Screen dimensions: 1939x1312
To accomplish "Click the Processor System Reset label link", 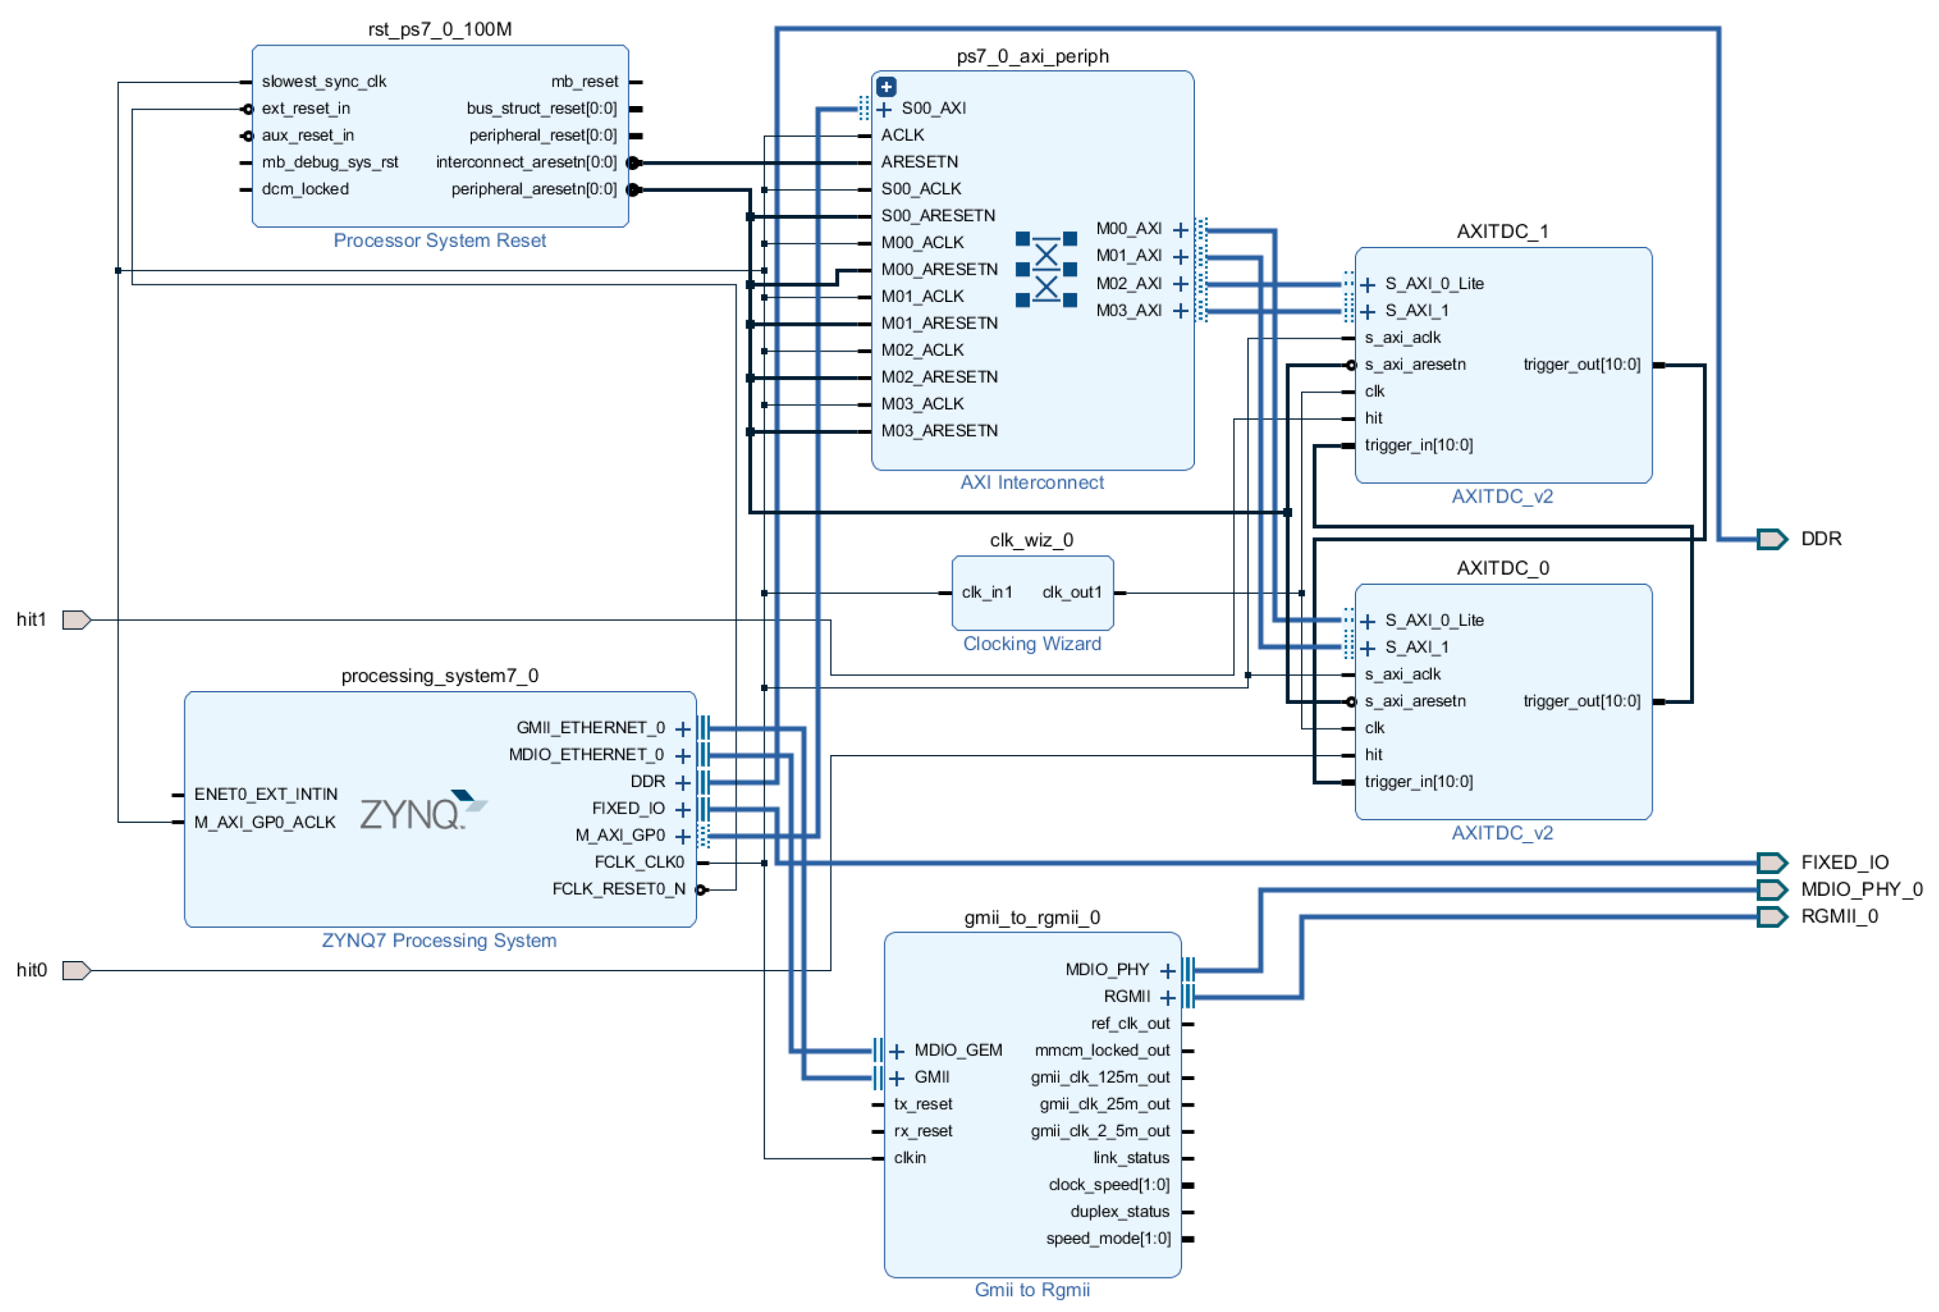I will pos(440,240).
